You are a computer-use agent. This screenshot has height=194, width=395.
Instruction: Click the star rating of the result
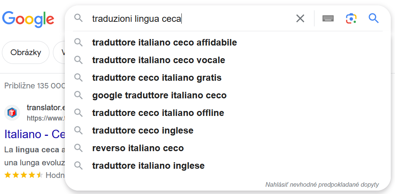click(23, 175)
